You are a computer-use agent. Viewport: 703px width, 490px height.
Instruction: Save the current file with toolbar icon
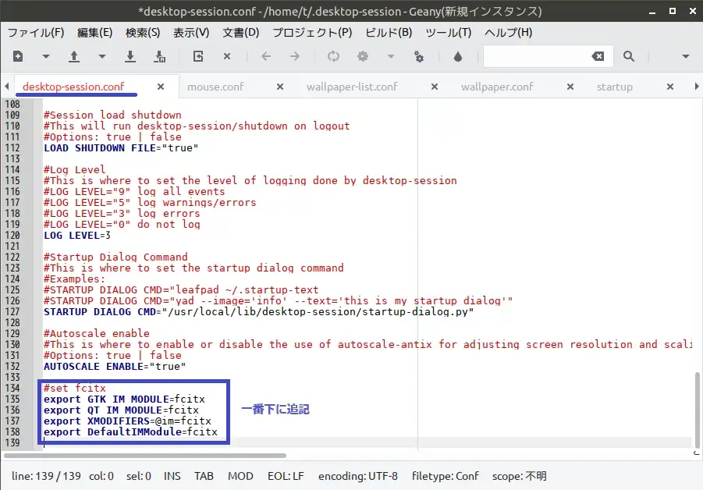130,56
